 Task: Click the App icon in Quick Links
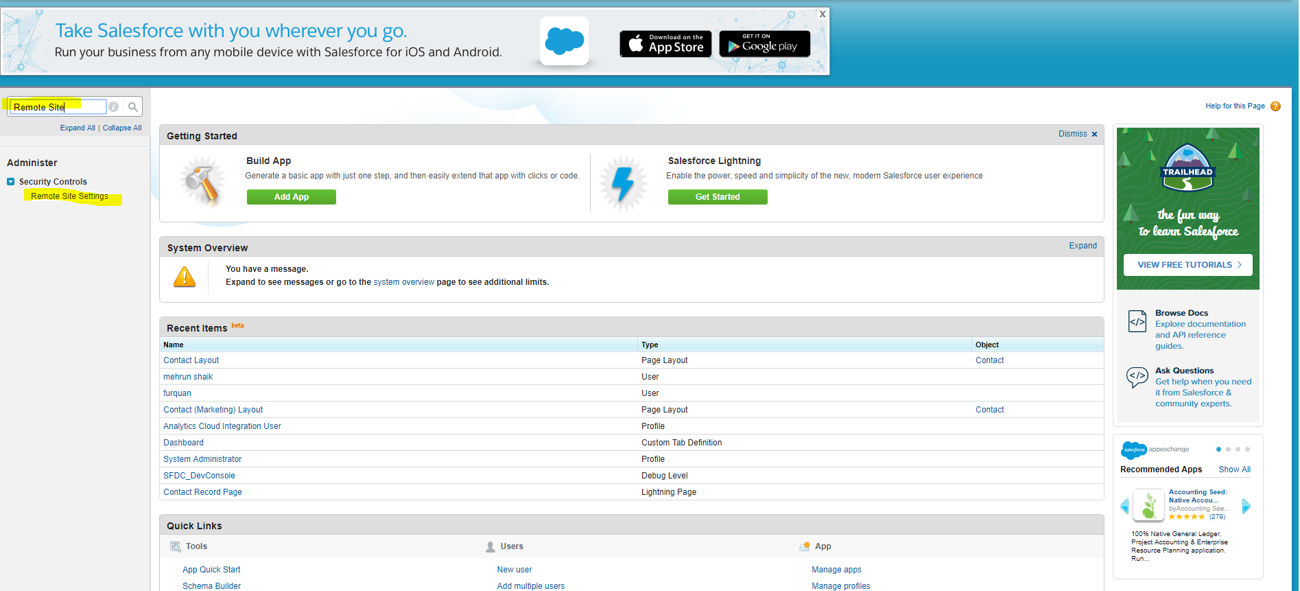pyautogui.click(x=805, y=546)
